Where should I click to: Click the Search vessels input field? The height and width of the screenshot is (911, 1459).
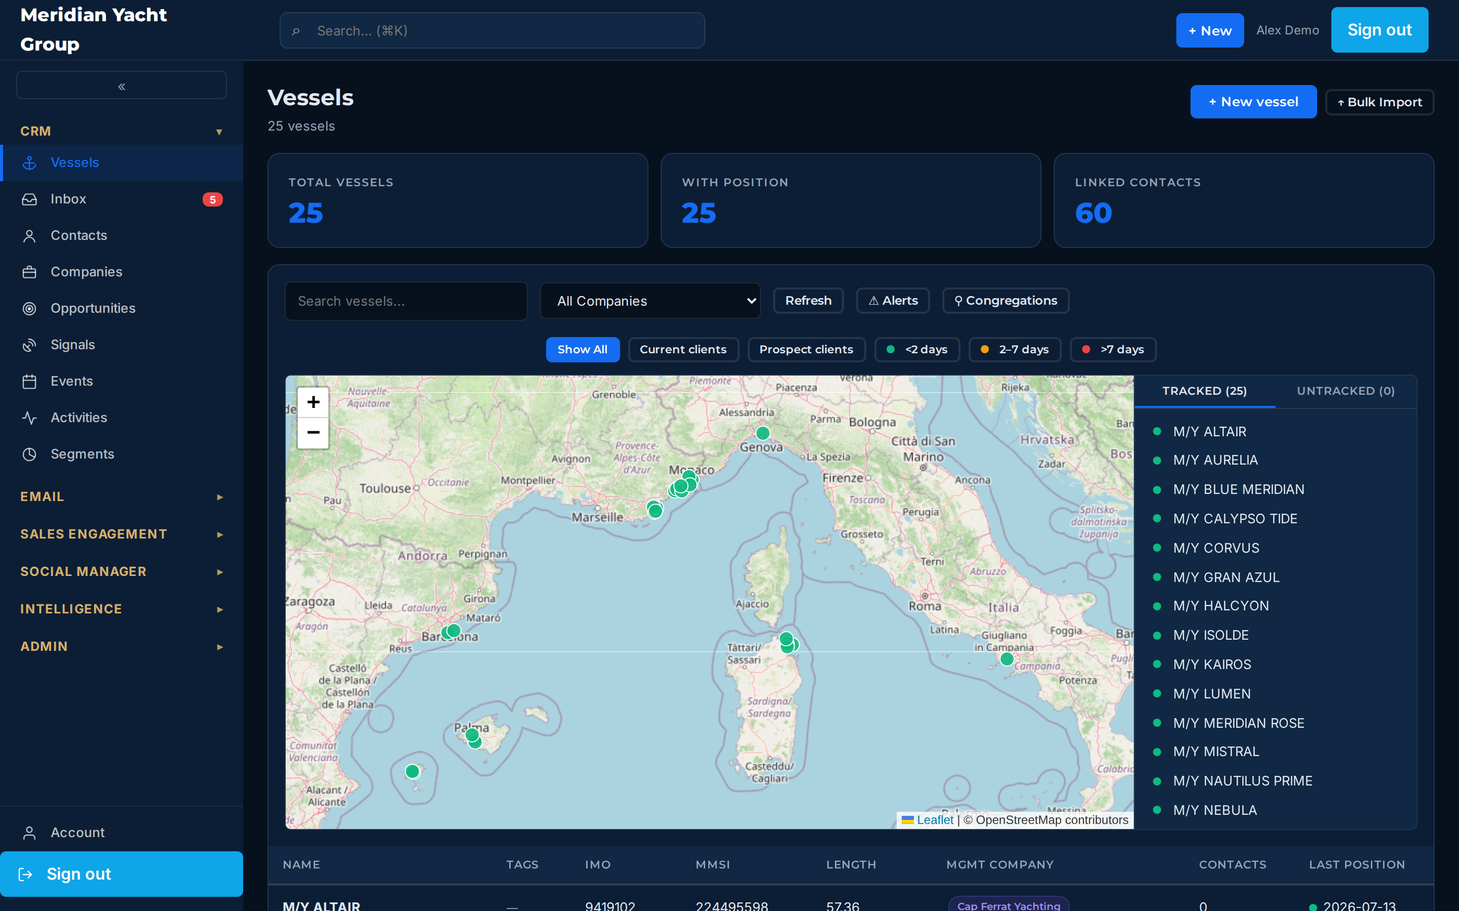[406, 301]
